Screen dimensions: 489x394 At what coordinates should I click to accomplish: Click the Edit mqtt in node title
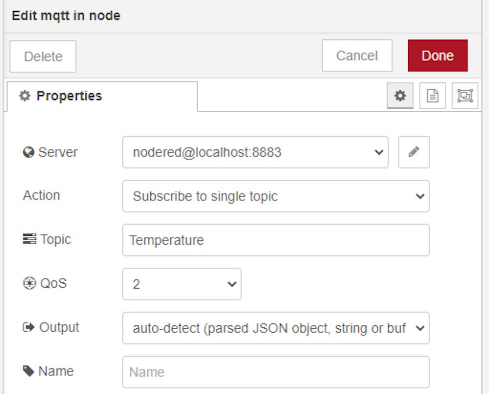66,16
